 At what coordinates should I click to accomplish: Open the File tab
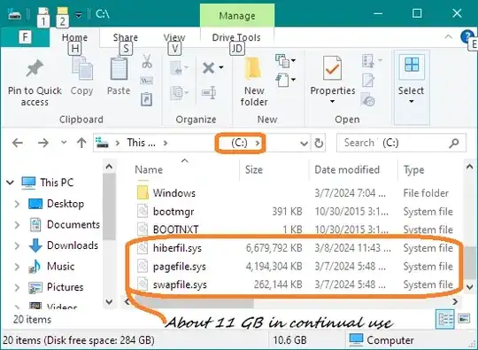tap(25, 37)
